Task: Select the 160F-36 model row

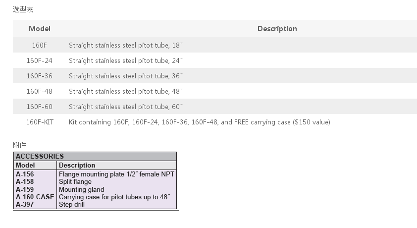Action: [215, 76]
